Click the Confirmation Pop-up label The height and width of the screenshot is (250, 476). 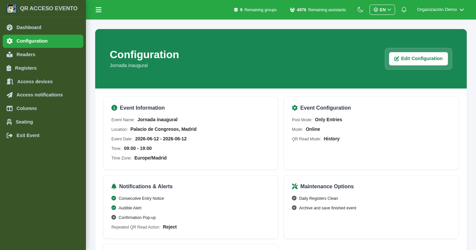(x=137, y=218)
